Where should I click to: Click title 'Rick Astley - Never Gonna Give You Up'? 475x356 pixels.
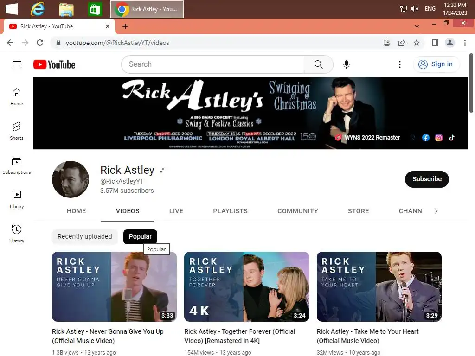[x=108, y=336]
